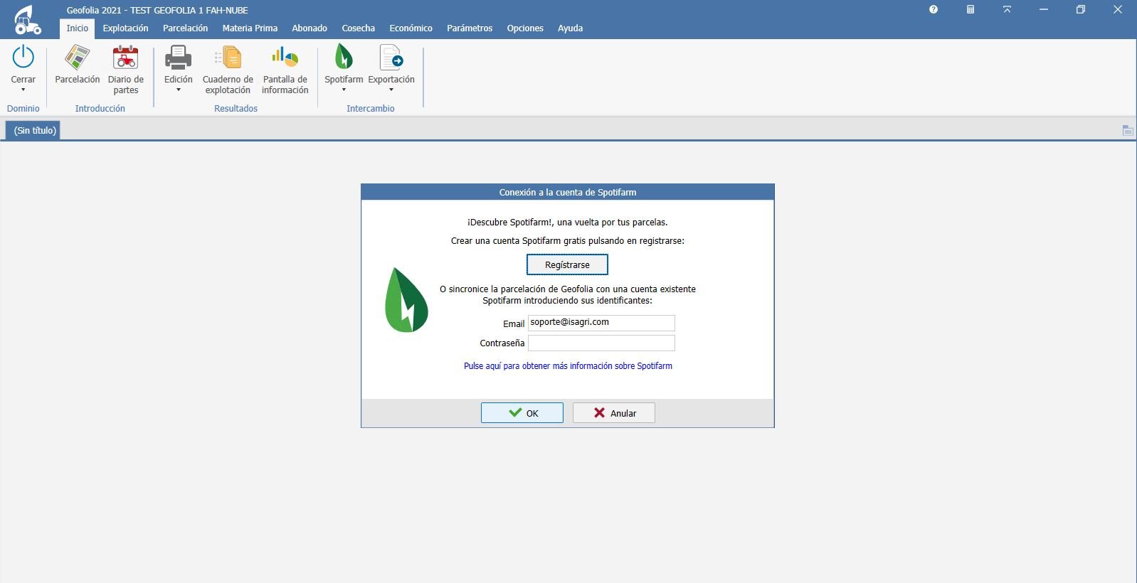
Task: Click the Geofolia tractor logo
Action: pos(28,20)
